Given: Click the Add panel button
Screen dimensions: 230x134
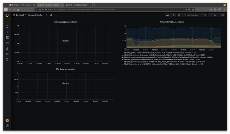Looking at the screenshot, I should tap(168, 15).
